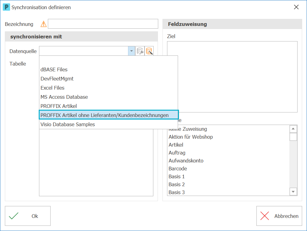This screenshot has height=231, width=307.
Task: Choose PROFFIX Artikel ohne Lieferanten/Kundenbezeichnungen
Action: pyautogui.click(x=109, y=115)
